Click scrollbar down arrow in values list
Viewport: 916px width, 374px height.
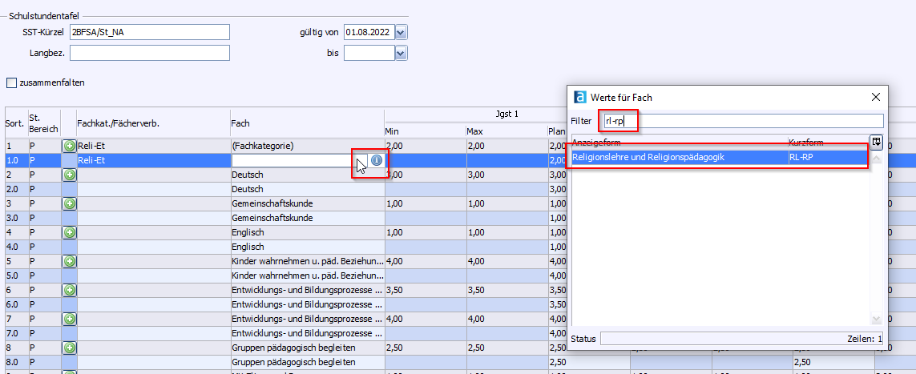(877, 320)
